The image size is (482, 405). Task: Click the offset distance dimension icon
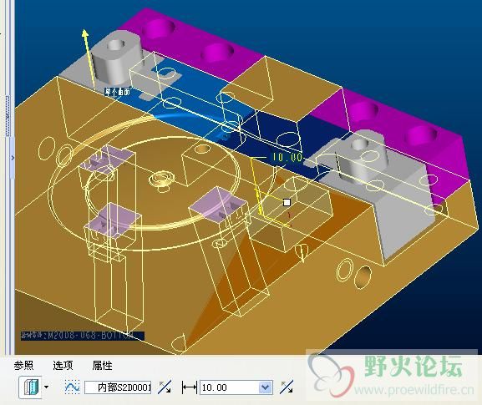point(189,387)
